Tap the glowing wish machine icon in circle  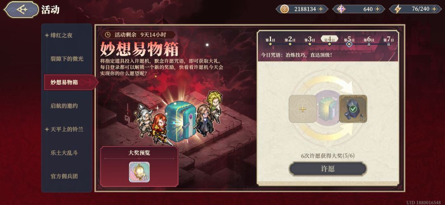[328, 109]
